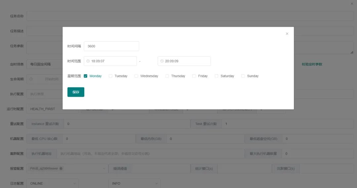
Task: Click the 最低内存(GB) value field
Action: [205, 139]
